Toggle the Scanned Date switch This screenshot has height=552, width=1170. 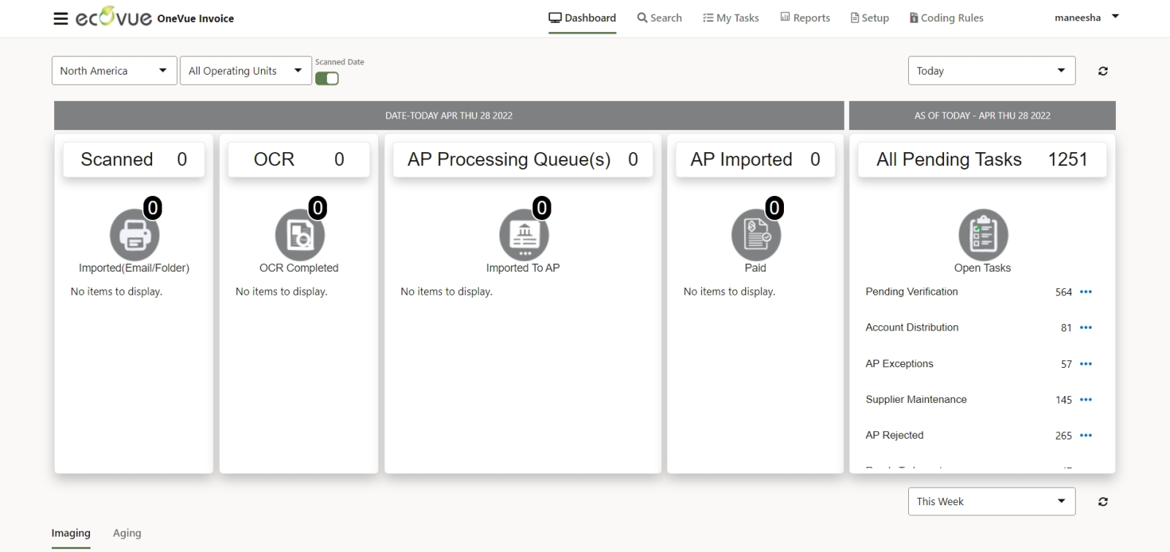(x=327, y=79)
